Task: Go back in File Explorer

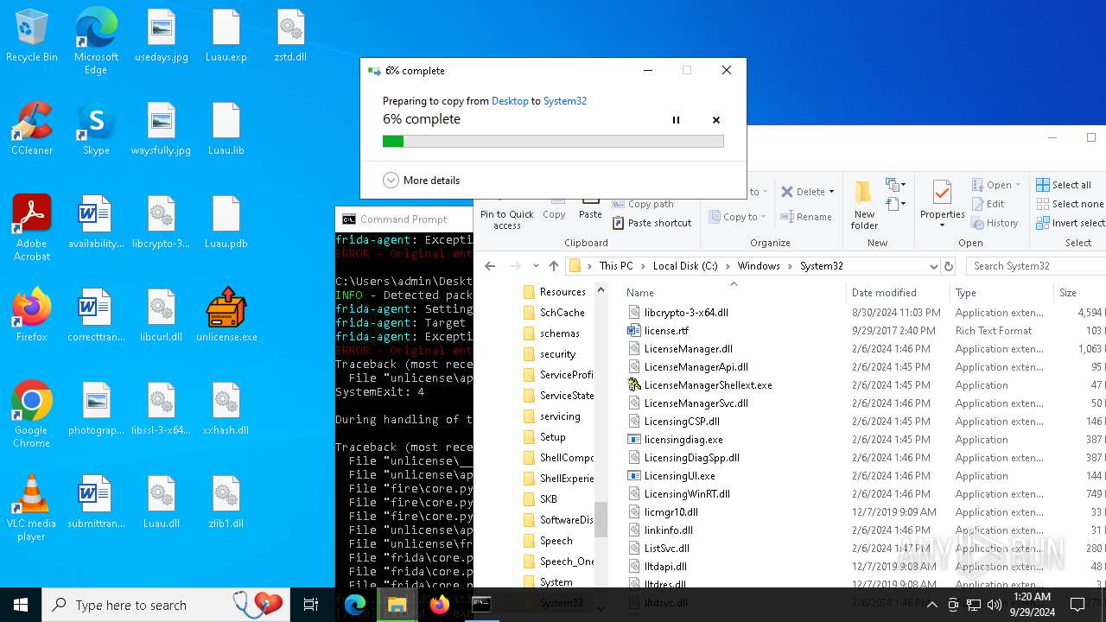Action: coord(490,266)
